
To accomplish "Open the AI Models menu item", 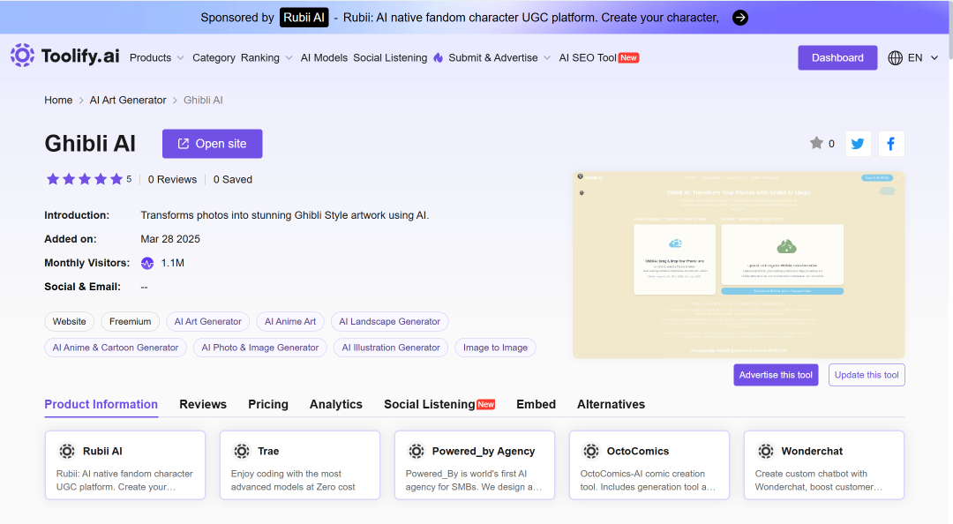I will tap(324, 57).
